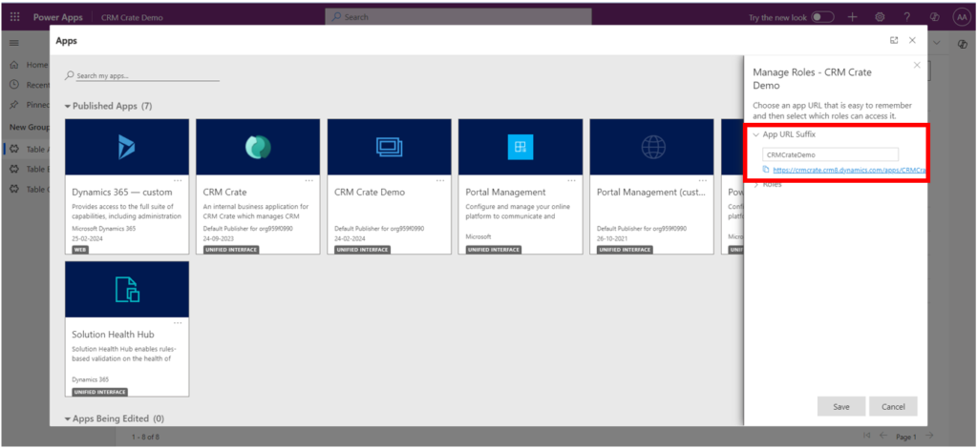
Task: Open the AA account avatar
Action: (961, 17)
